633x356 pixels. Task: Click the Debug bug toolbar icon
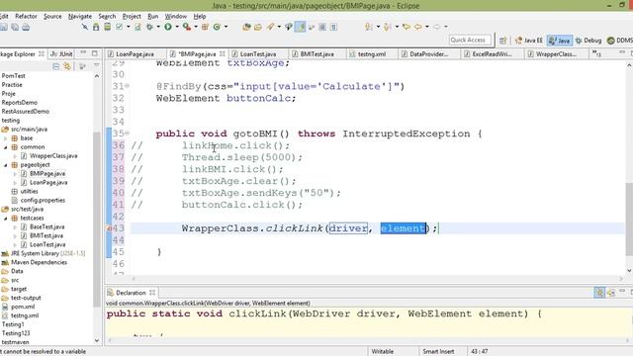click(x=149, y=27)
